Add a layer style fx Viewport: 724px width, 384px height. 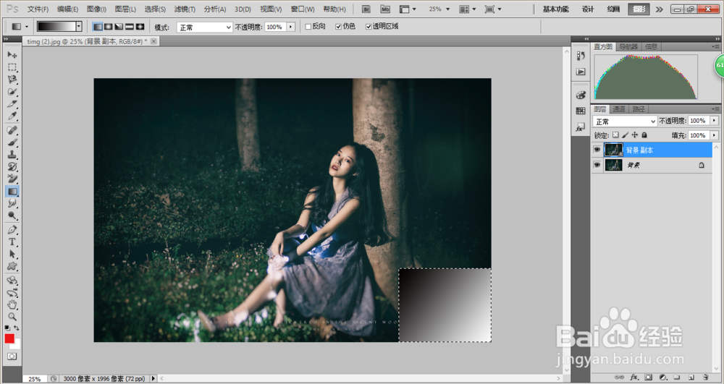[x=634, y=377]
